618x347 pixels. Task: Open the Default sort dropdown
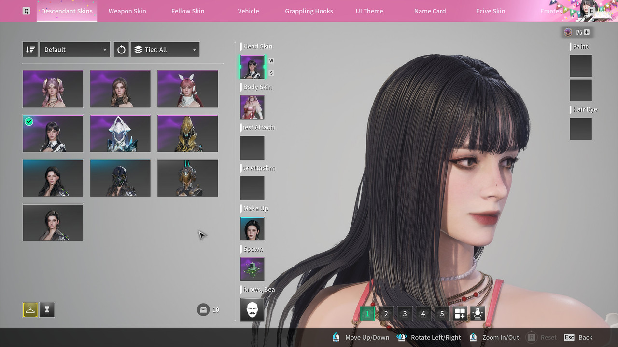point(75,50)
